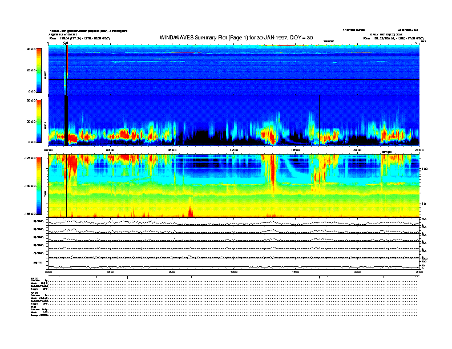This screenshot has width=452, height=349.
Task: Click the top-left GSE position text line
Action: click(79, 38)
